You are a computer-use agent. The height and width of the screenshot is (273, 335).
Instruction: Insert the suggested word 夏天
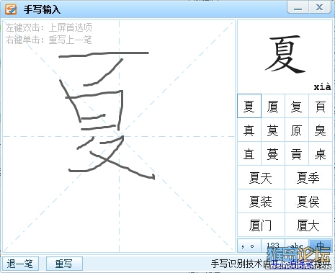click(x=261, y=177)
